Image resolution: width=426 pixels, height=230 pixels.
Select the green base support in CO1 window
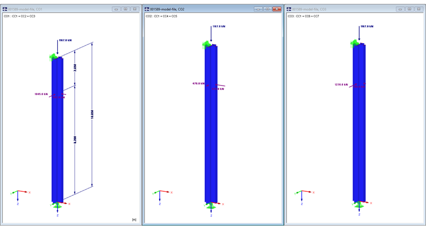click(x=57, y=206)
